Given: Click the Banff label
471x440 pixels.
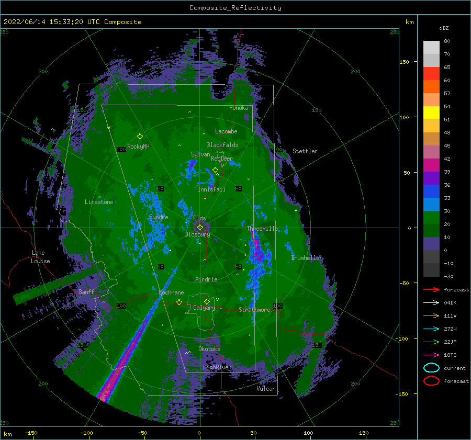Looking at the screenshot, I should 86,291.
